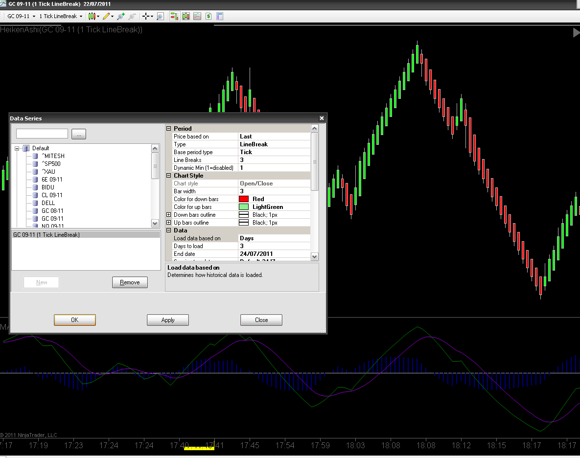Open the chart style candlestick icon
This screenshot has width=580, height=458.
click(x=92, y=16)
